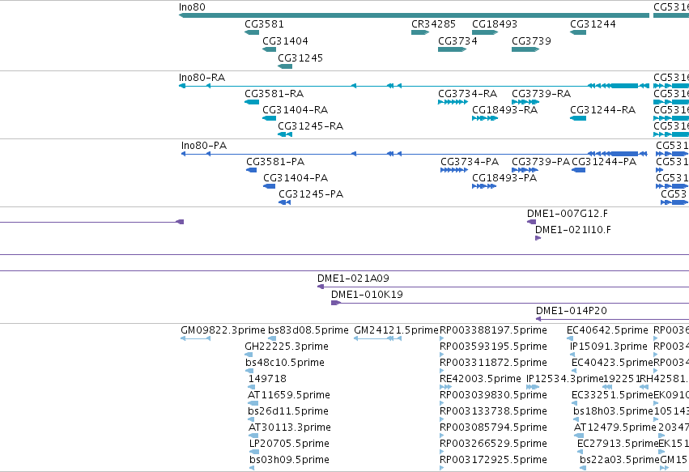Click the CG31404-PA CDS feature
The height and width of the screenshot is (472, 689).
pos(270,186)
